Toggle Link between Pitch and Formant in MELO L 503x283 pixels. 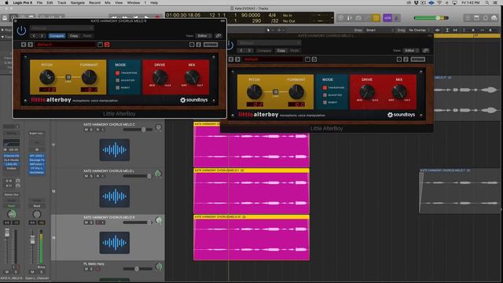[275, 92]
